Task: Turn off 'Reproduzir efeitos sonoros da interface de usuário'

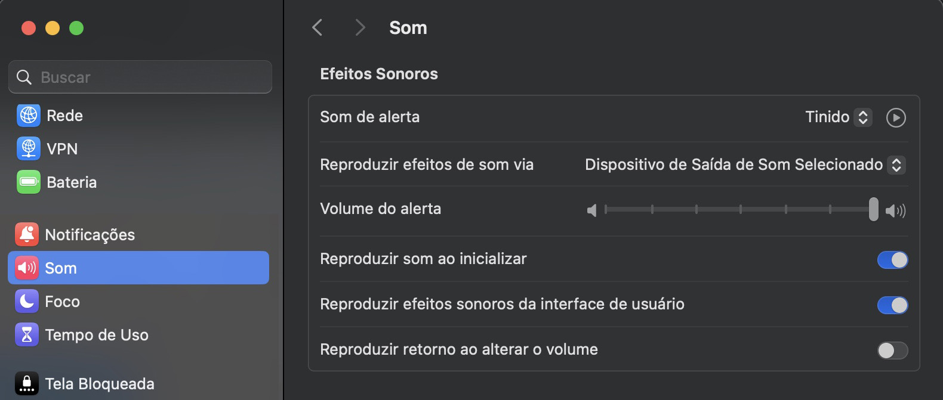Action: (892, 305)
